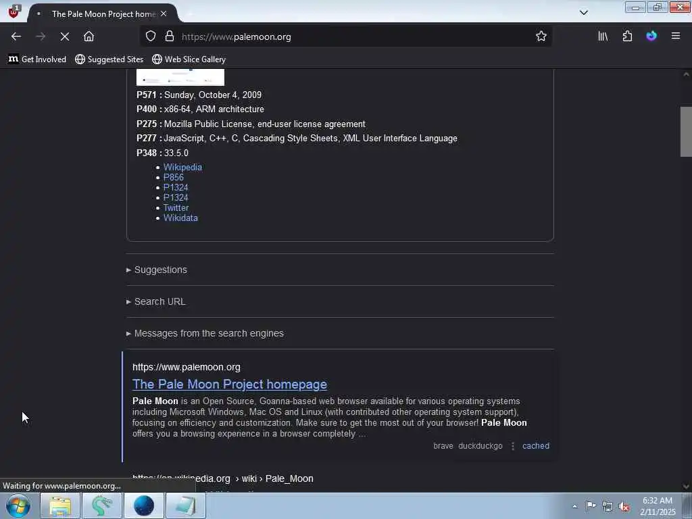Open the cached version link
Image resolution: width=692 pixels, height=519 pixels.
coord(536,446)
